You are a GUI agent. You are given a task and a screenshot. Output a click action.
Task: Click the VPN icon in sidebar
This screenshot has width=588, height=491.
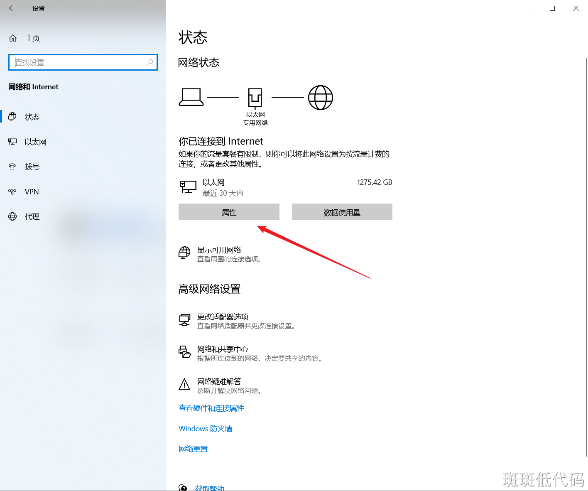(12, 192)
